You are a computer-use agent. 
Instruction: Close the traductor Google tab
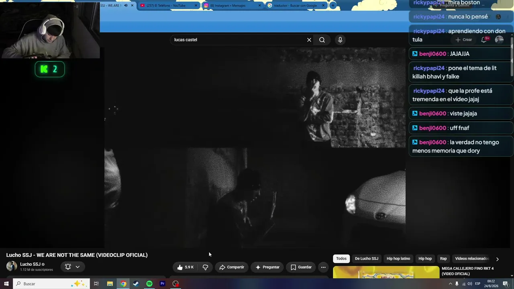coord(323,6)
